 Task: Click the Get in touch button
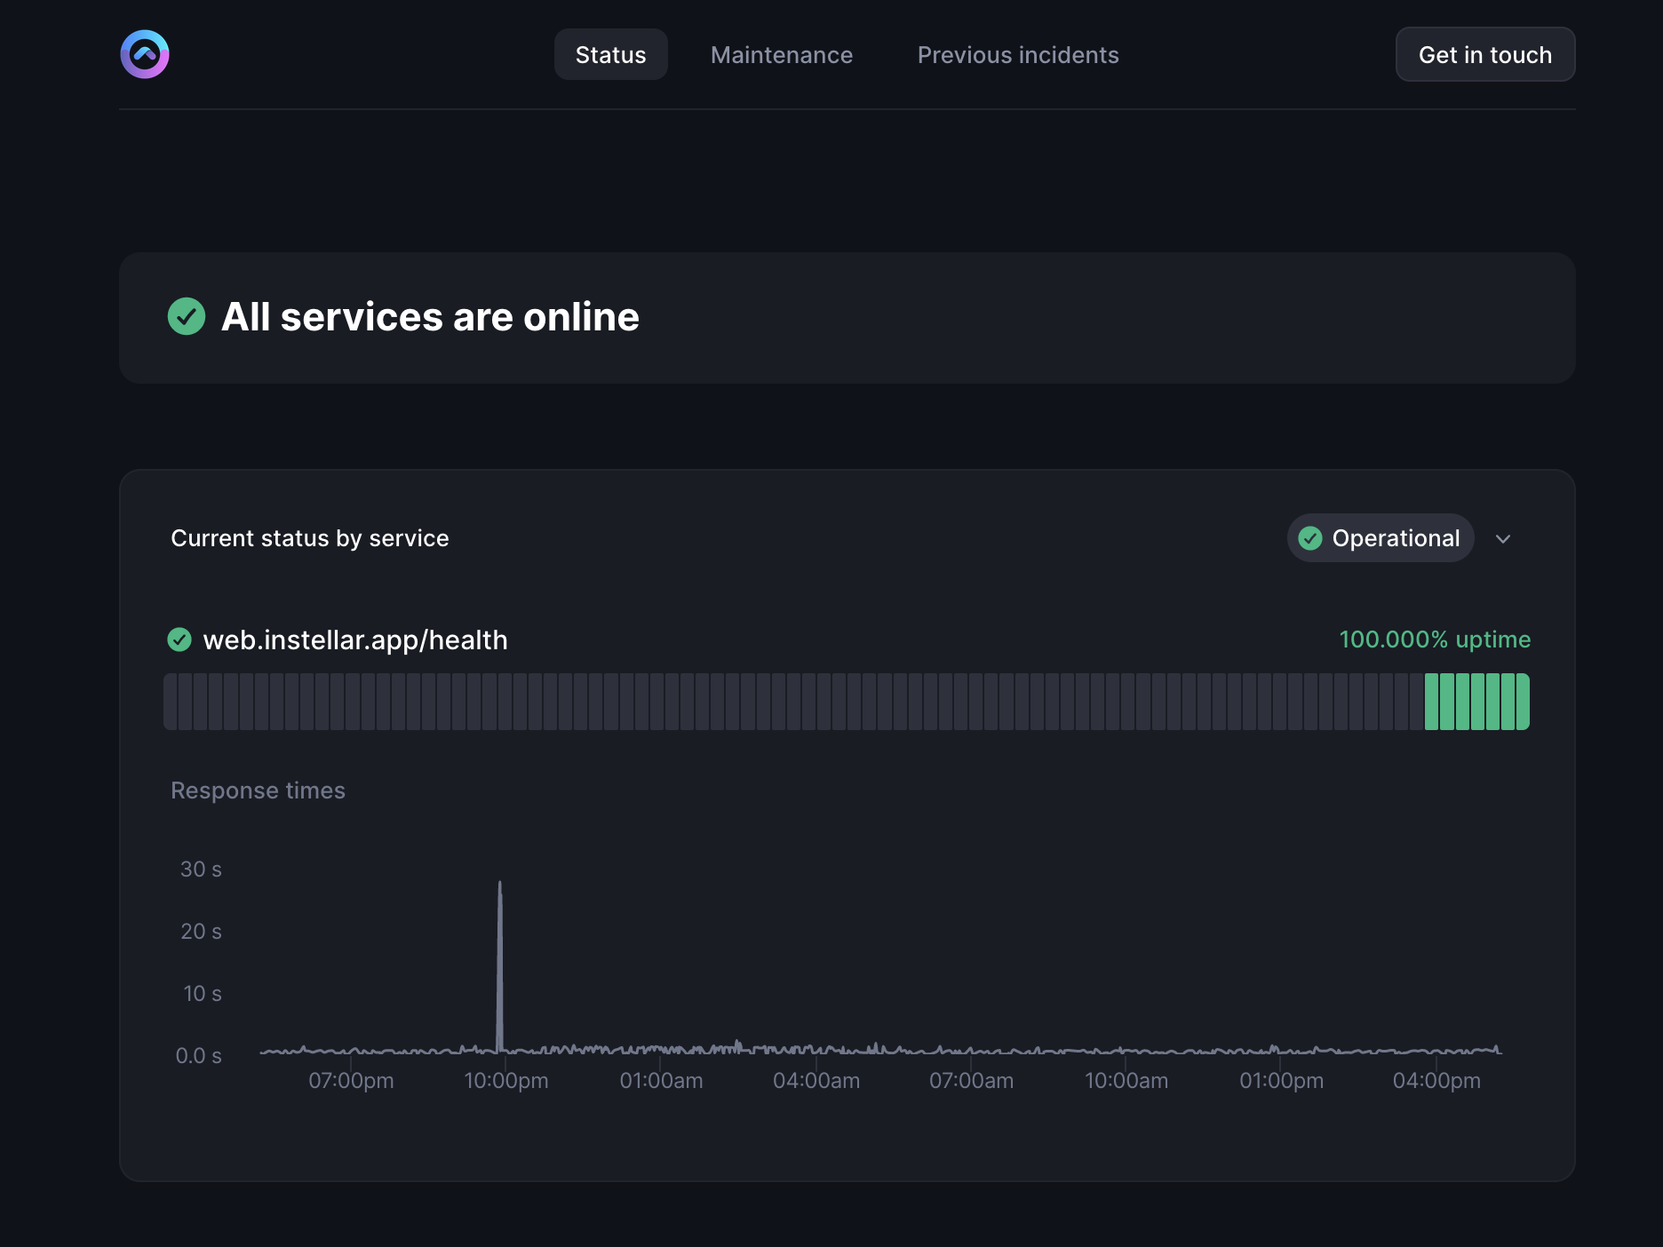coord(1484,54)
